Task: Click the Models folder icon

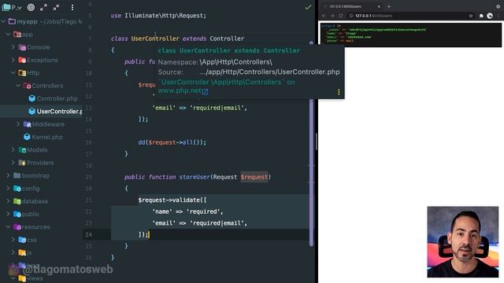Action: [22, 150]
